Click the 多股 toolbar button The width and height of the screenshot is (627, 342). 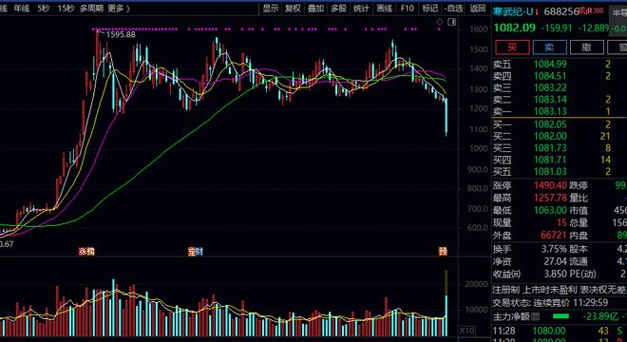click(x=338, y=9)
